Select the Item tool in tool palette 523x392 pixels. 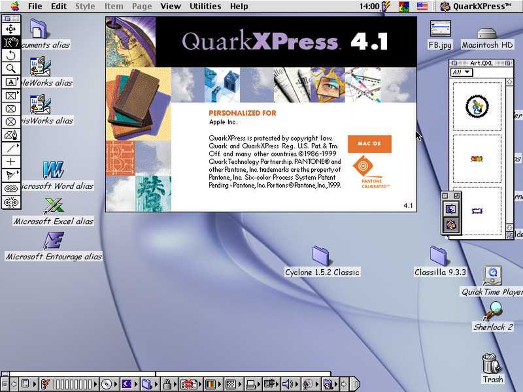10,29
